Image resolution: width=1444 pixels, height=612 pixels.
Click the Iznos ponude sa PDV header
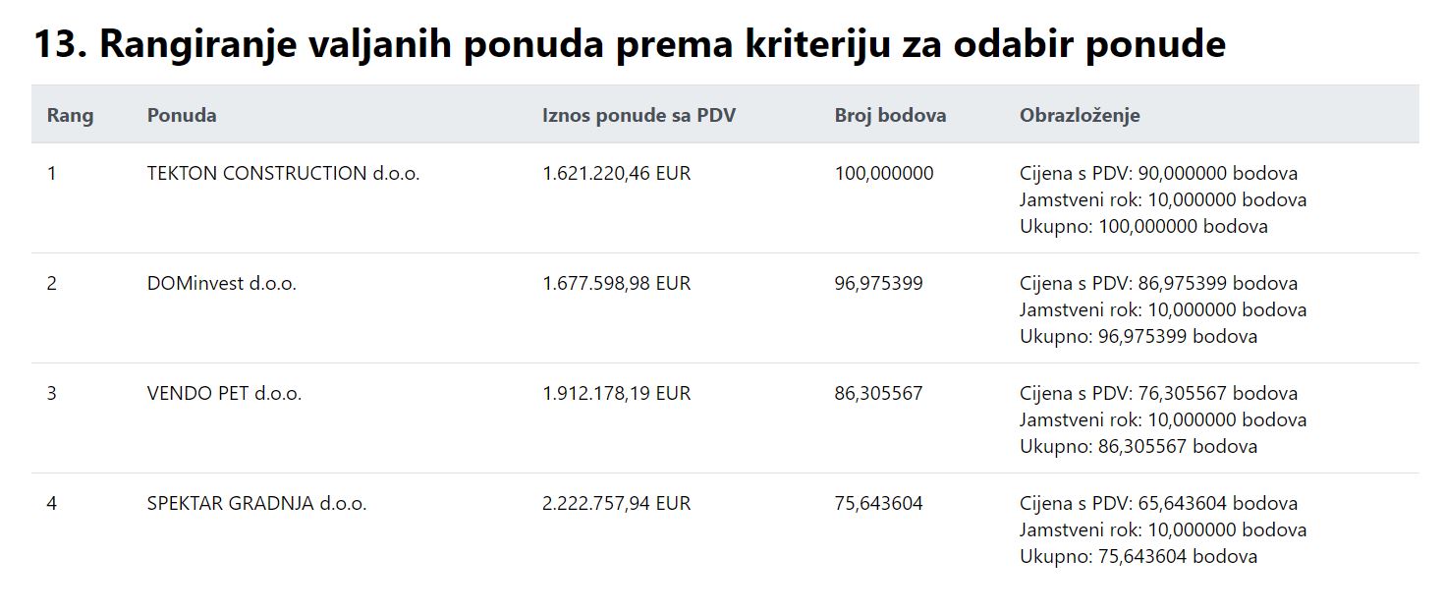[x=639, y=115]
